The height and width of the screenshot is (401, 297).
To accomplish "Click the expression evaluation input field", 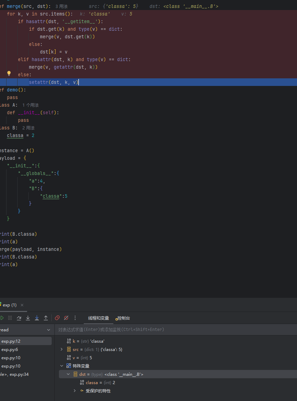I will (x=172, y=330).
